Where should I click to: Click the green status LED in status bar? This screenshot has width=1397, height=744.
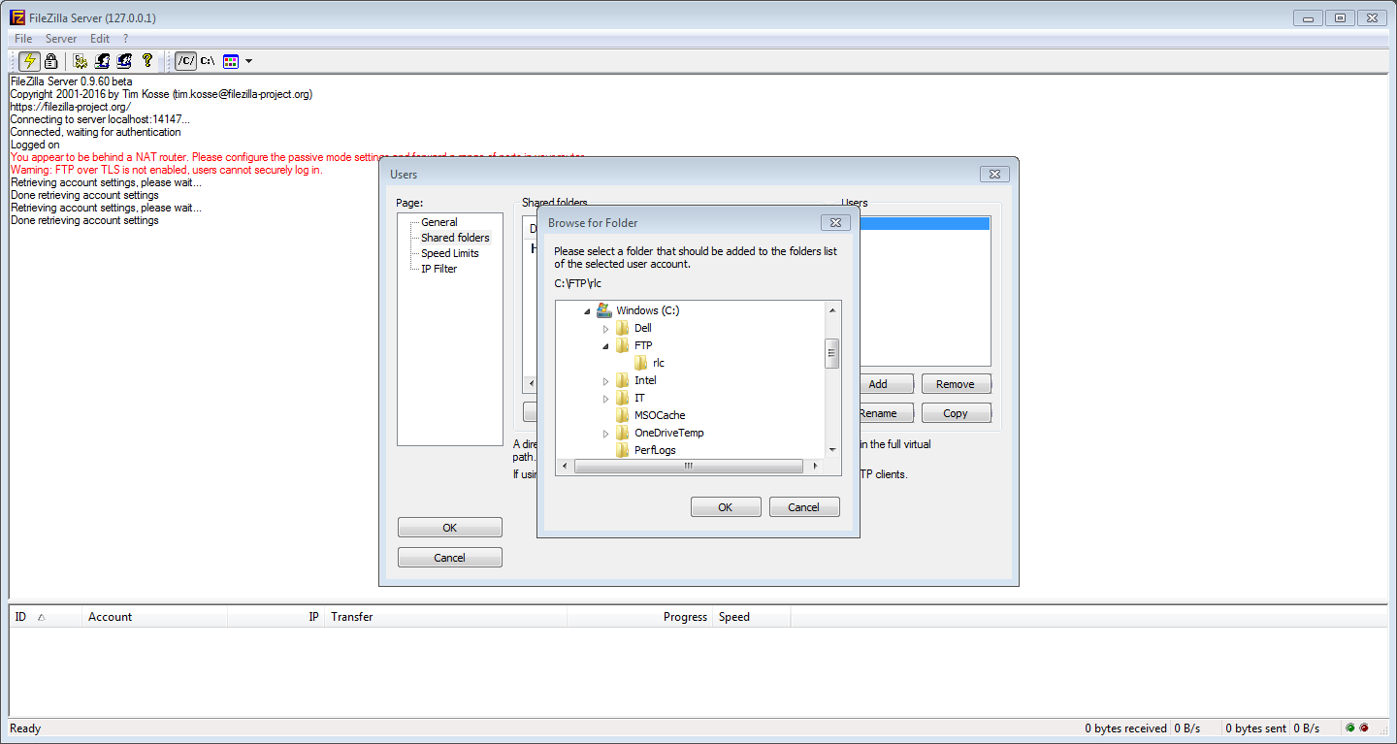point(1350,728)
